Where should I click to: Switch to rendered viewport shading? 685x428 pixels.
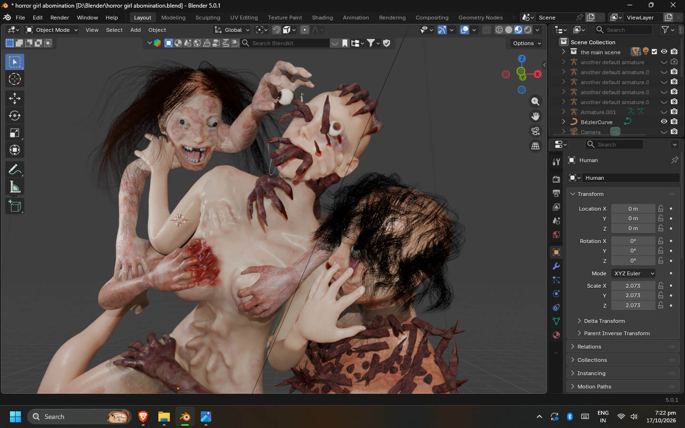(528, 29)
